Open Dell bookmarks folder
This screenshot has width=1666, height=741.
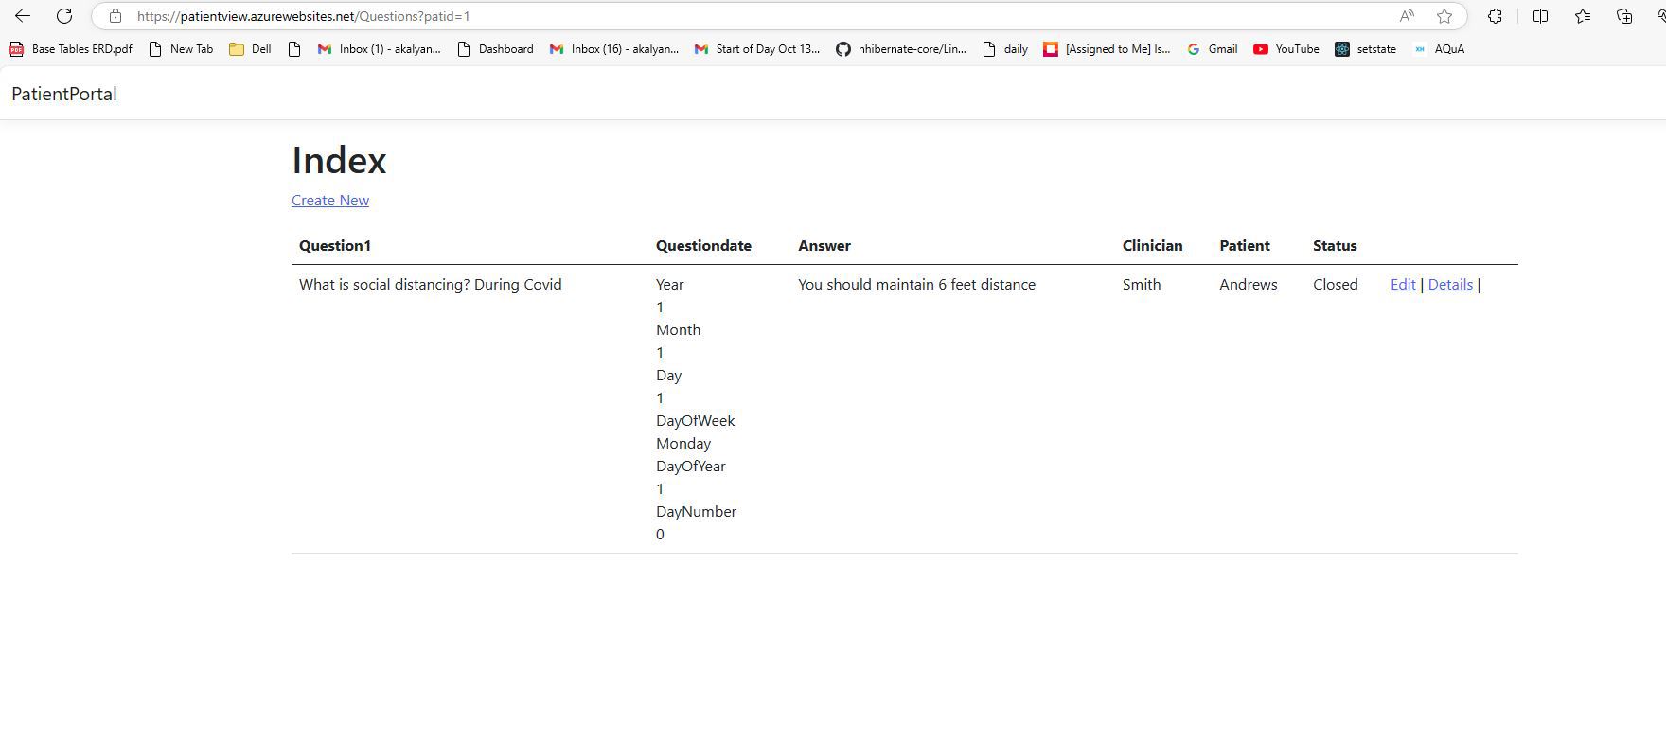[251, 49]
